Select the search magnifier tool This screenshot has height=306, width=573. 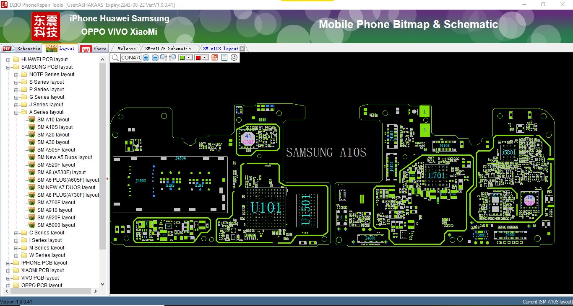pos(115,57)
